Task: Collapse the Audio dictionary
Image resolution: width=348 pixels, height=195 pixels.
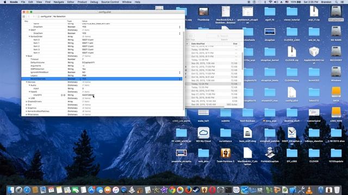Action: (29, 86)
